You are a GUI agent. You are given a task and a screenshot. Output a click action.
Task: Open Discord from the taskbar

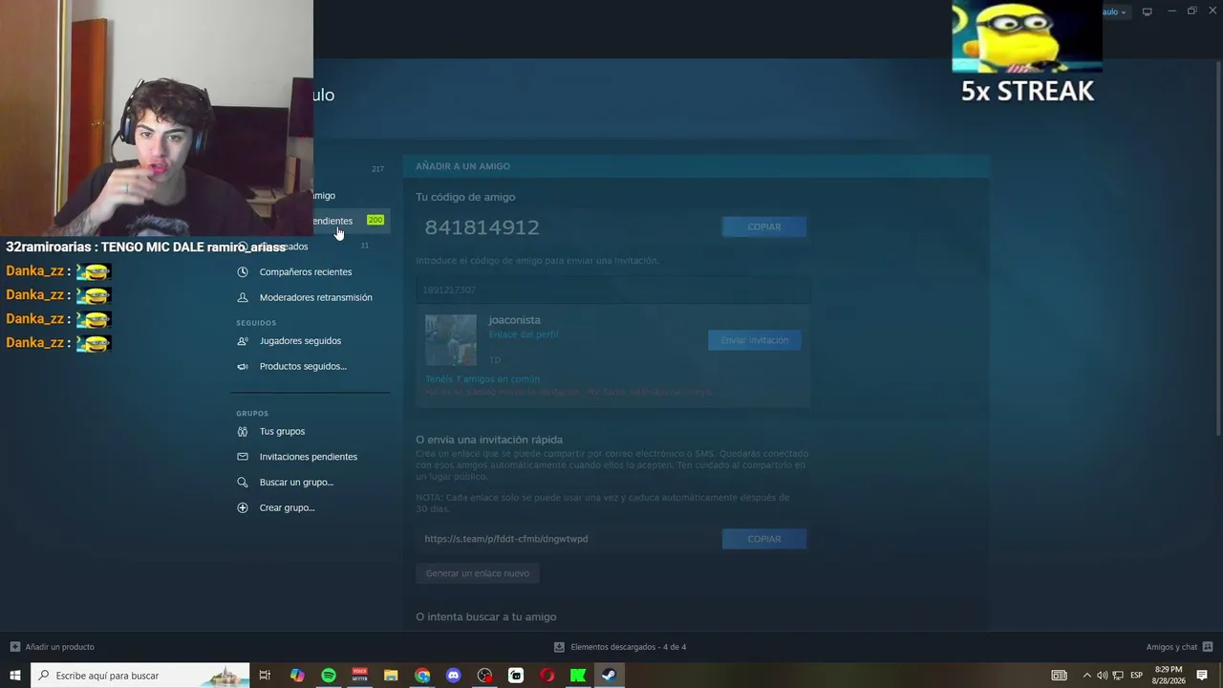click(x=454, y=676)
